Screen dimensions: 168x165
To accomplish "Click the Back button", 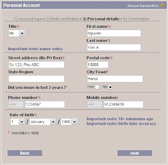I will pos(25,153).
